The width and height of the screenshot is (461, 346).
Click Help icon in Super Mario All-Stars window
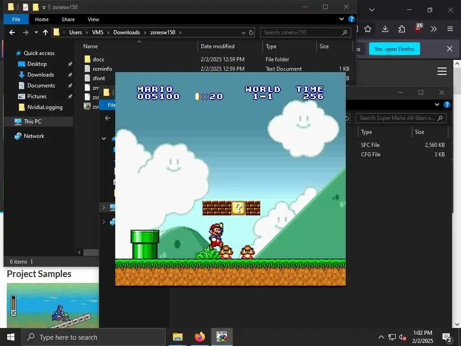pyautogui.click(x=447, y=105)
